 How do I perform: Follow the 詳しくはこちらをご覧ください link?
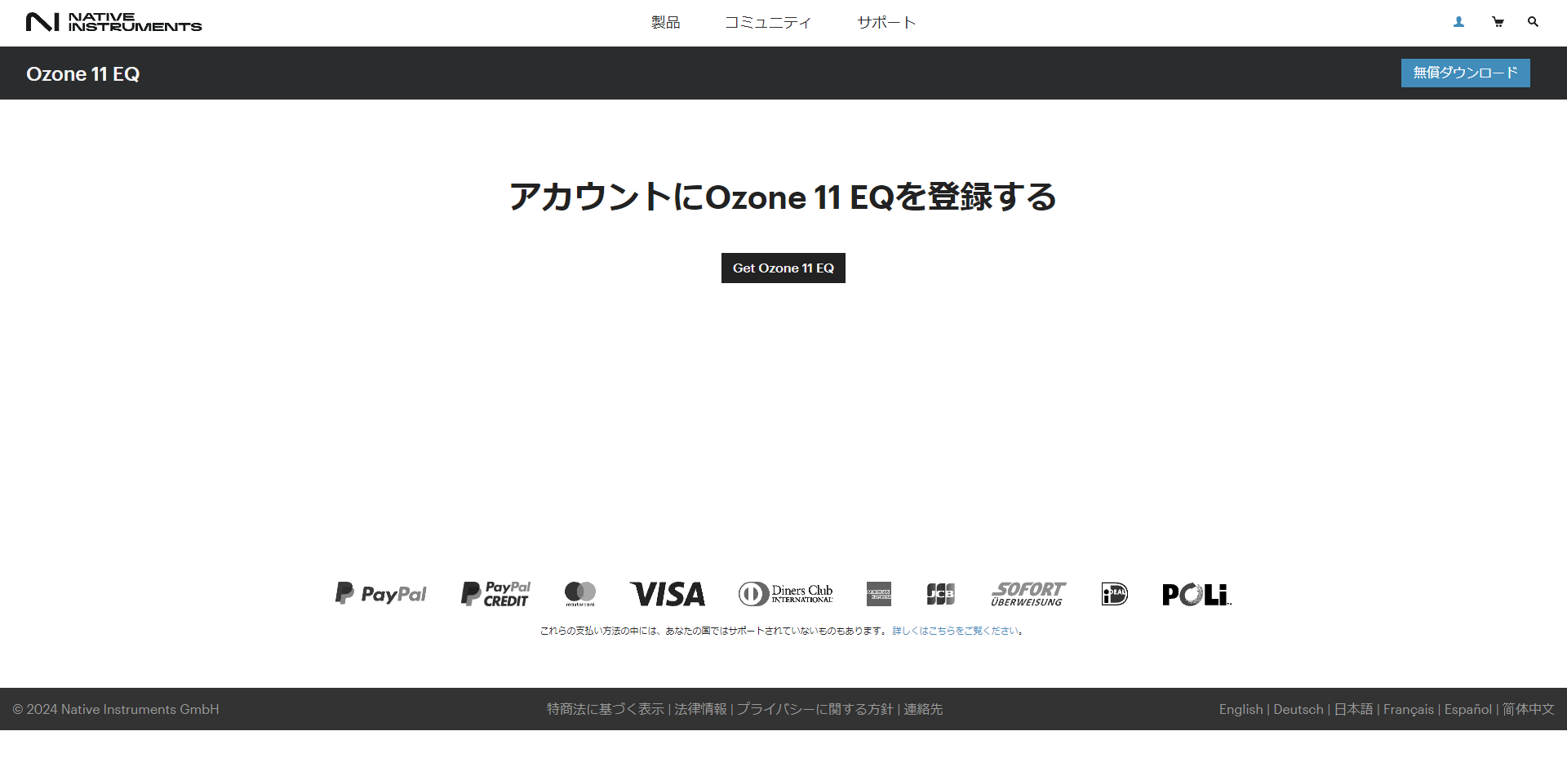(955, 631)
